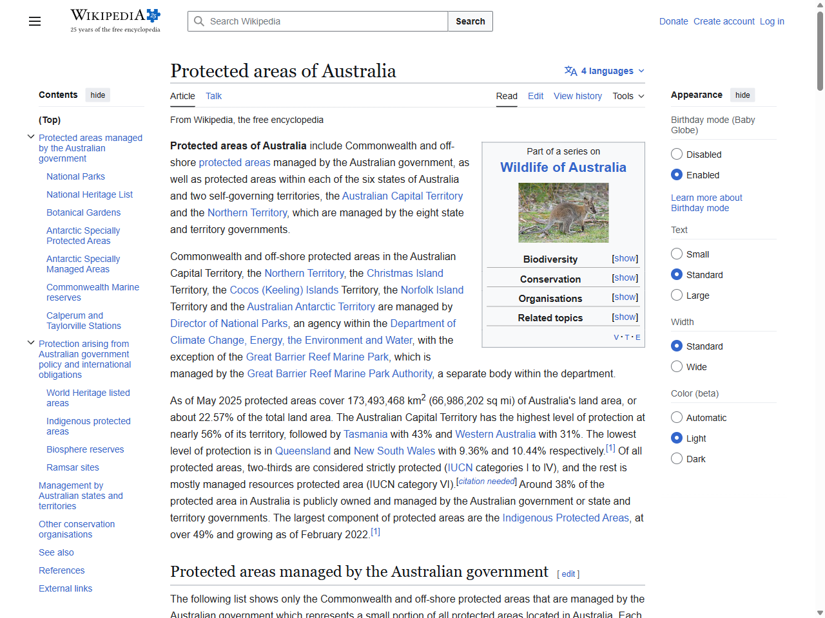Open the V template view link

tap(616, 337)
